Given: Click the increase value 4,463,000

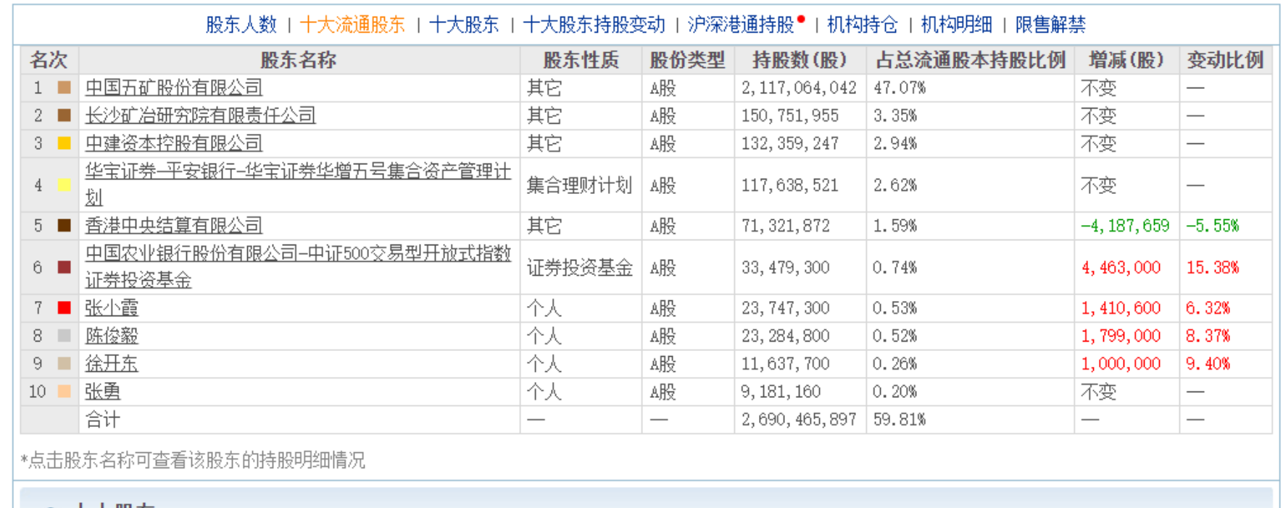Looking at the screenshot, I should (1121, 267).
